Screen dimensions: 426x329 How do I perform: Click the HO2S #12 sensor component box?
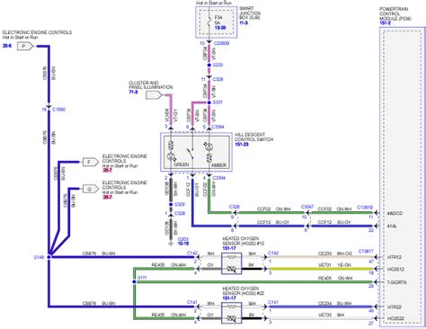(232, 263)
